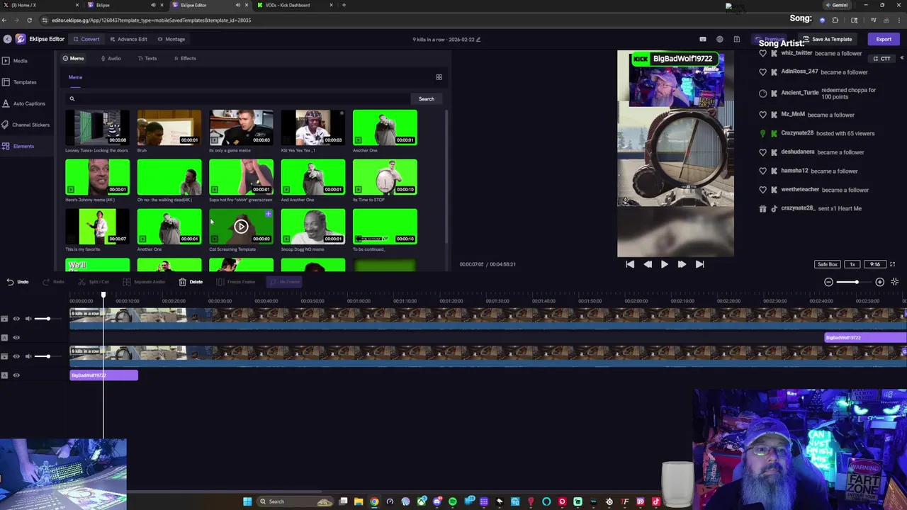Open Auto Captions in sidebar
The height and width of the screenshot is (510, 907).
23,103
